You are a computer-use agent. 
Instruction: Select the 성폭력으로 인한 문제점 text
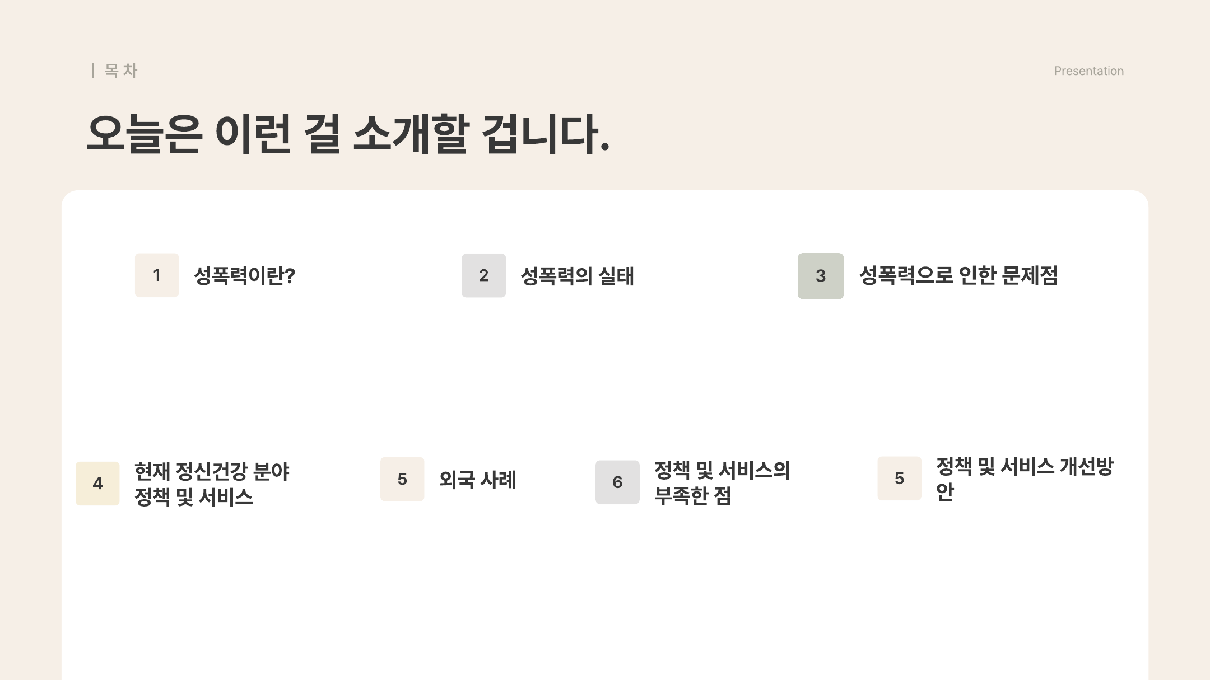[x=958, y=275]
